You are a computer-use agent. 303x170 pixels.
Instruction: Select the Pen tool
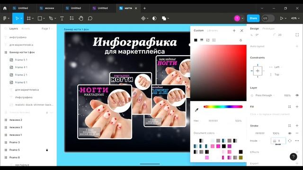(x=51, y=18)
